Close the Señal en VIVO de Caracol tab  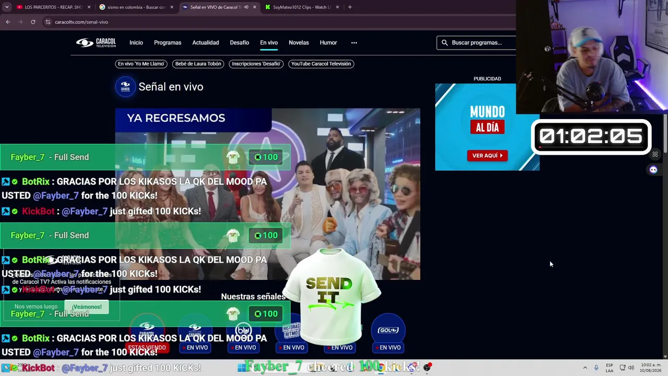pos(255,7)
